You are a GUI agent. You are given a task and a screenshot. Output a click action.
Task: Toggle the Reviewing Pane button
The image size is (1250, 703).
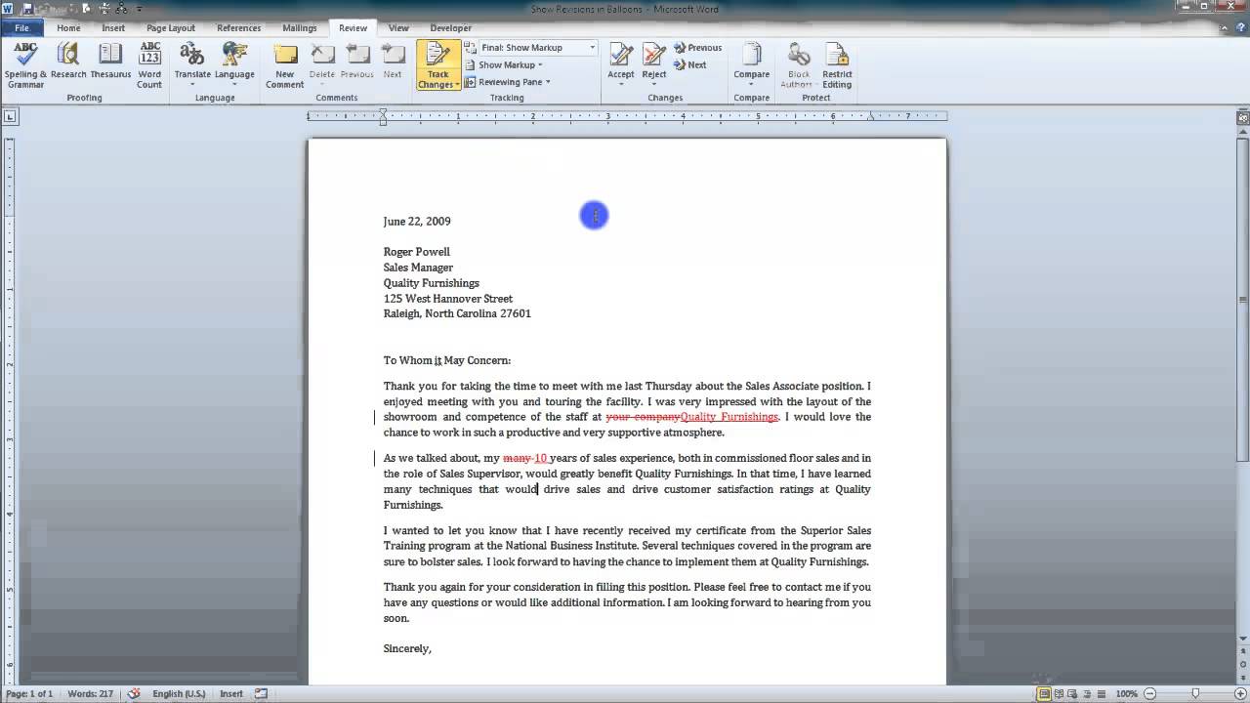503,82
